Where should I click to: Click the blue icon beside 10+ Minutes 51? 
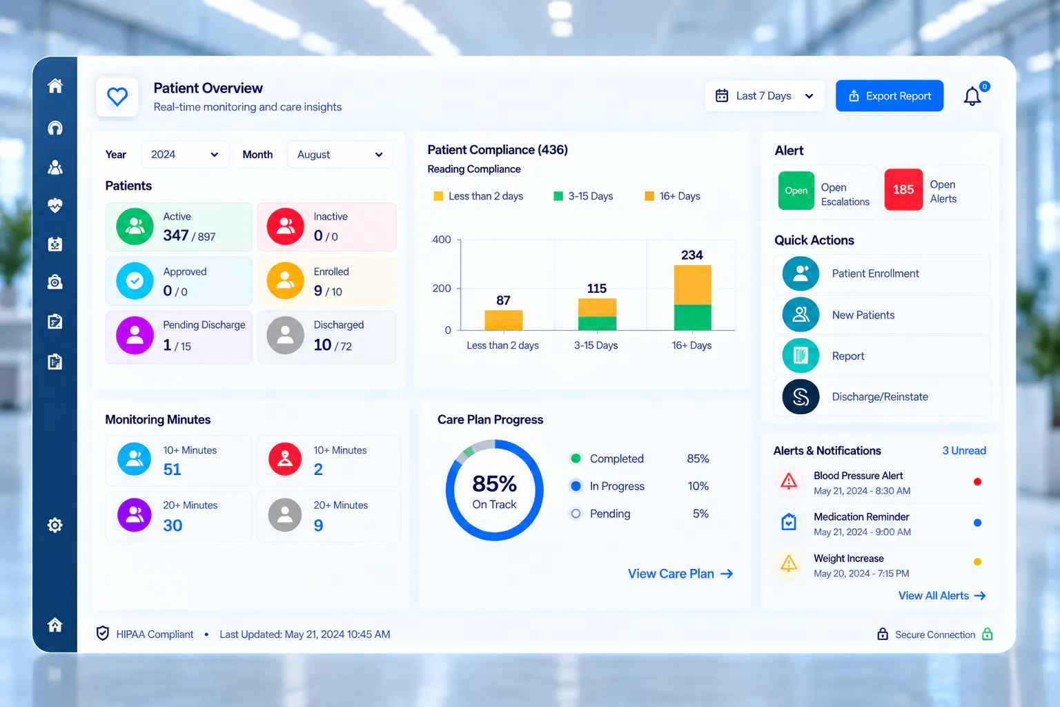pos(135,459)
